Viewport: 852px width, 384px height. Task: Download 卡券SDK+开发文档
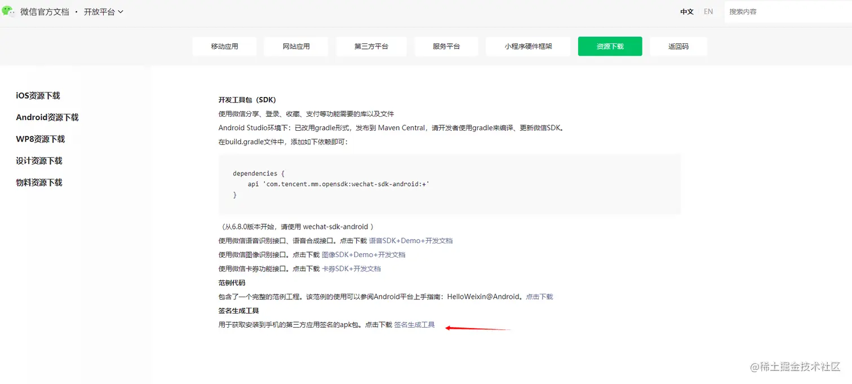[x=351, y=269]
